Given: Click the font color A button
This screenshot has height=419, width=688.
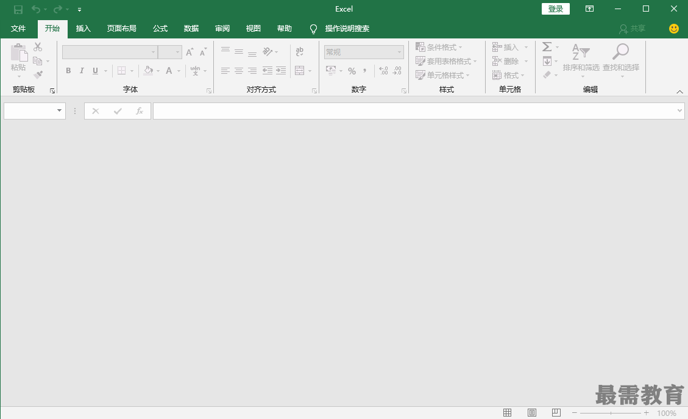Looking at the screenshot, I should 169,71.
